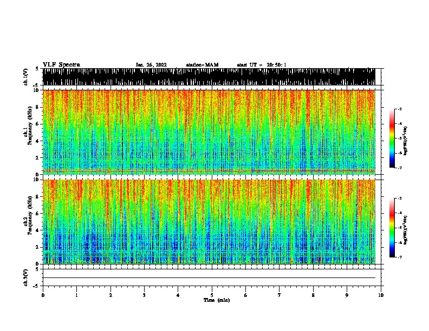Viewport: 429px width, 331px height.
Task: Click inside the ch.2 frequency spectrogram panel
Action: pyautogui.click(x=209, y=222)
